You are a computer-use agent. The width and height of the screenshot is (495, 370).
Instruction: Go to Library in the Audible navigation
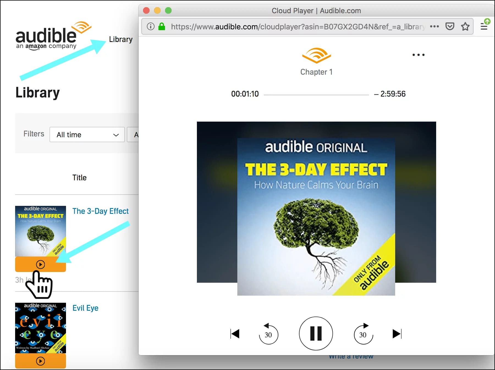coord(121,39)
